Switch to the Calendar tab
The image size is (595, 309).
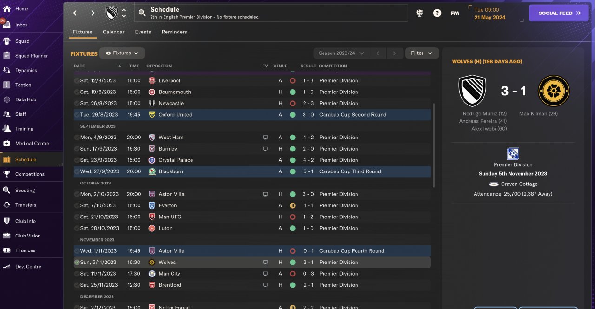point(113,32)
